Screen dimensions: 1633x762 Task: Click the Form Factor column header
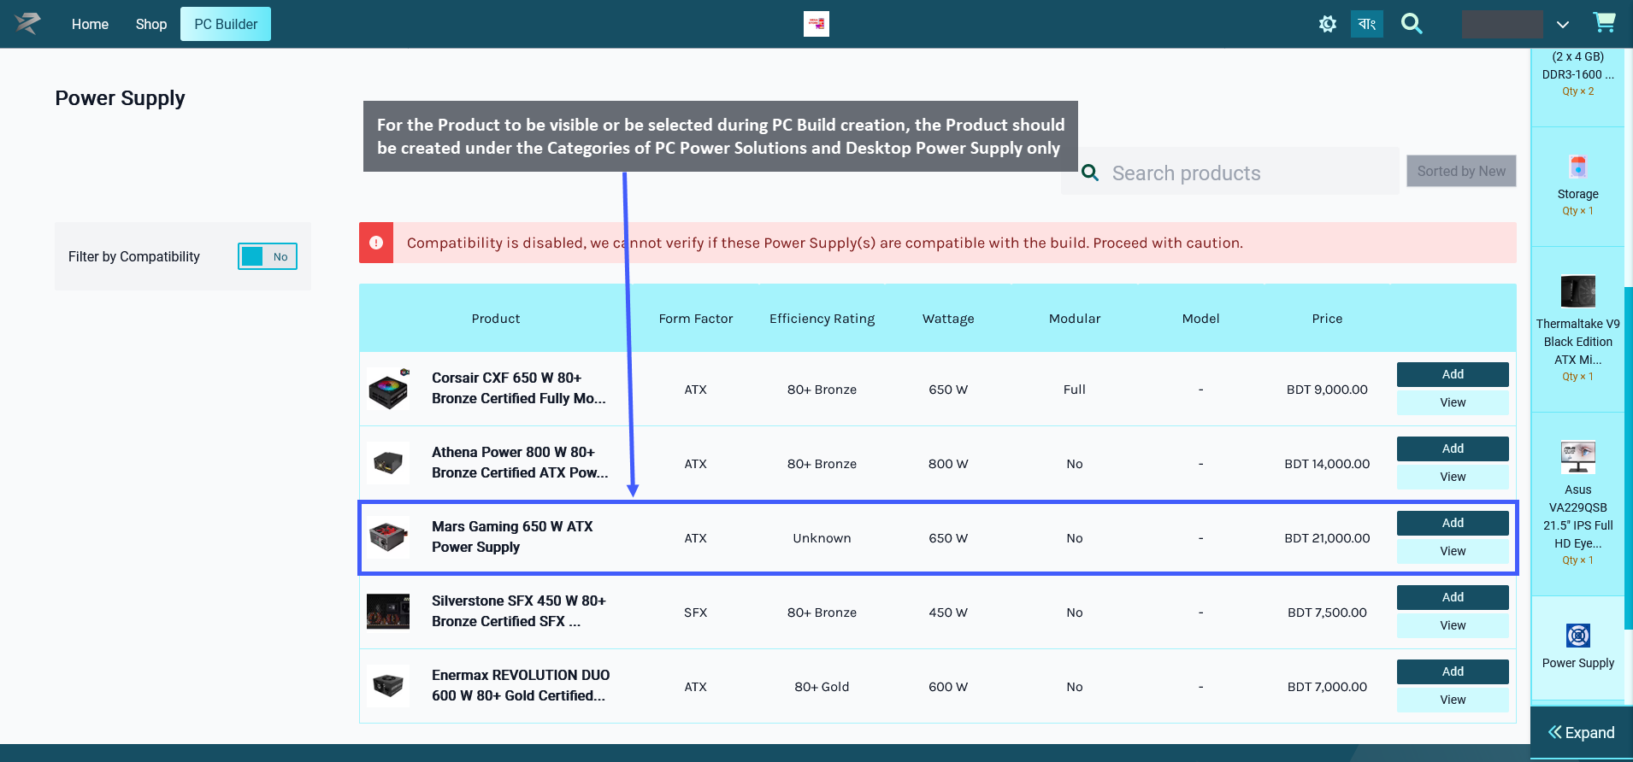coord(696,319)
